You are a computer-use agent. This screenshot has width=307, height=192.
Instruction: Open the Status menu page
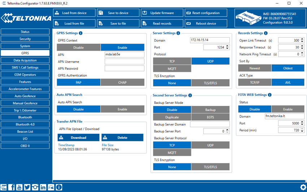25,31
